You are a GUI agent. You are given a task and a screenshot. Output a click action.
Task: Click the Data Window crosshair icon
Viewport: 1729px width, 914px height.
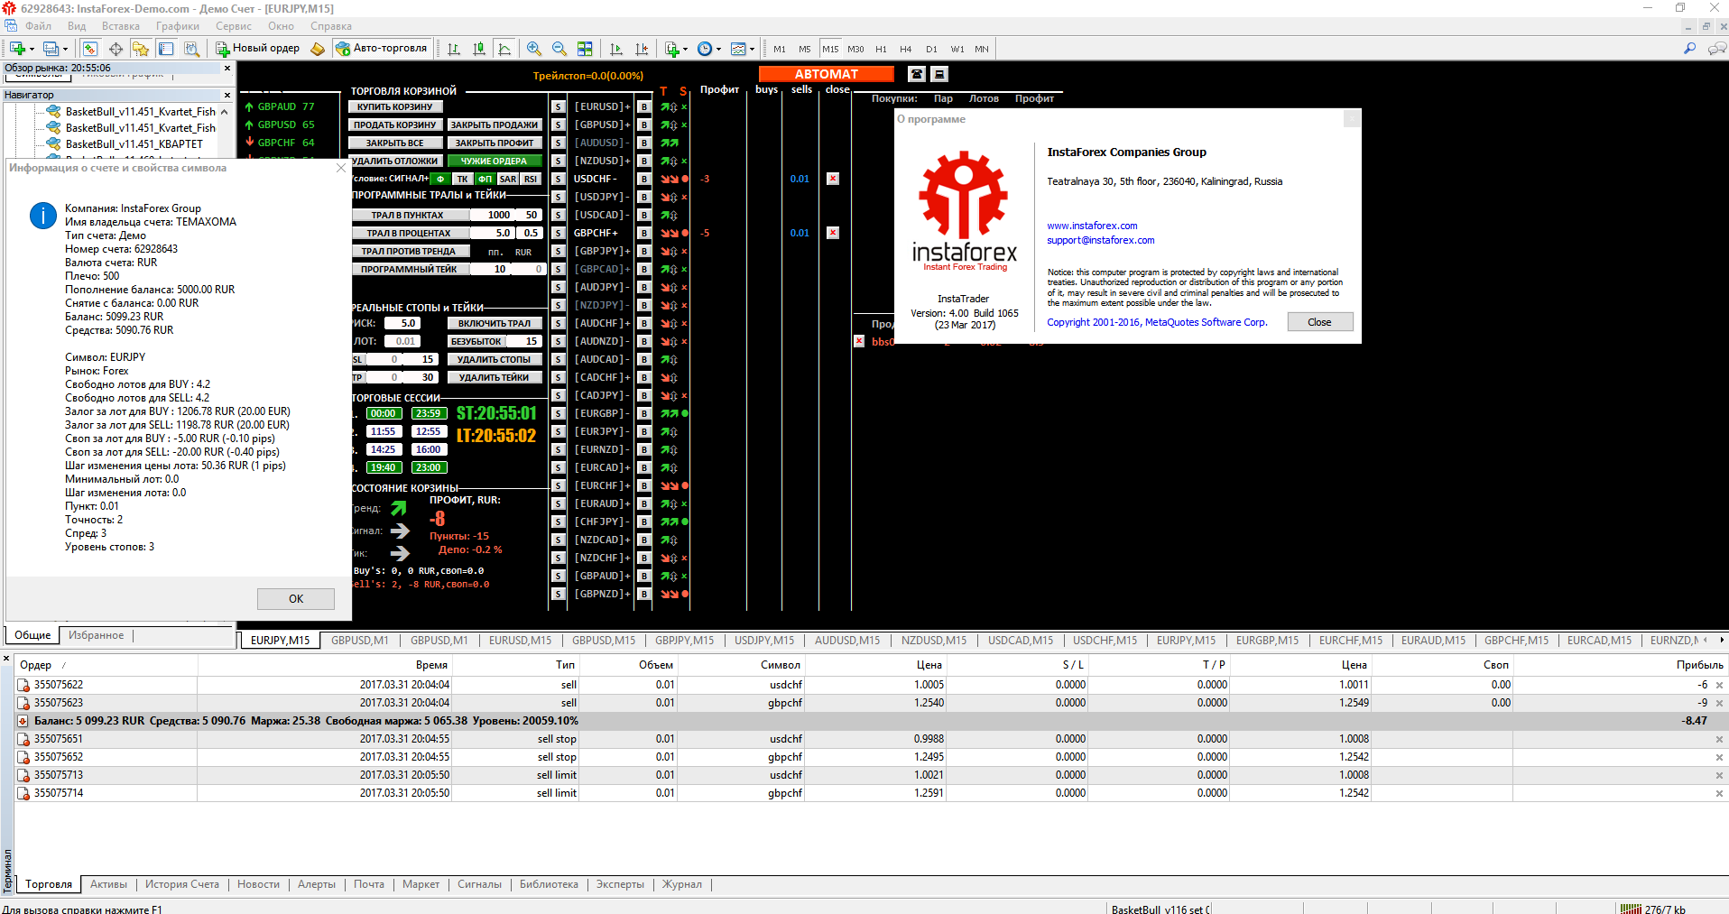tap(116, 49)
